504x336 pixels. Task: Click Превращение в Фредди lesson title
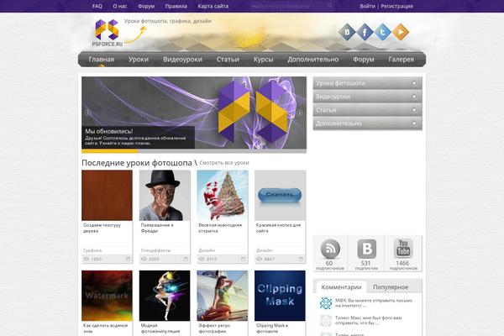[x=157, y=228]
